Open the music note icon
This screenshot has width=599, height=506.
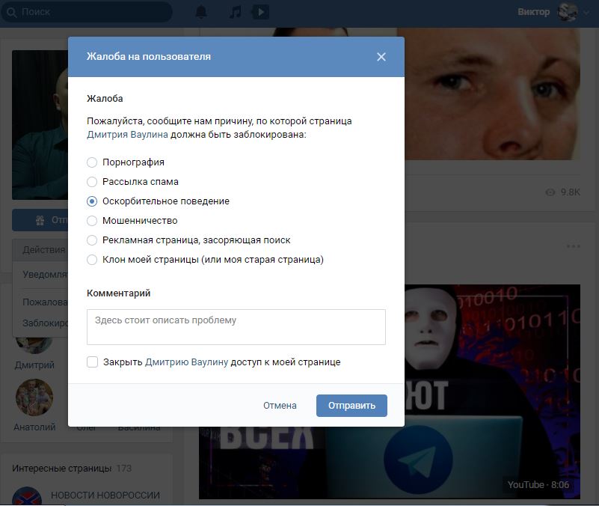[x=235, y=12]
